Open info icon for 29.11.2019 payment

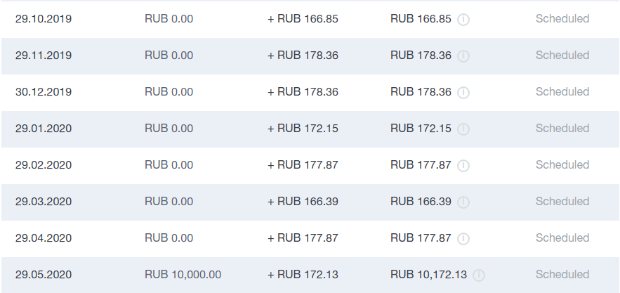pos(463,56)
